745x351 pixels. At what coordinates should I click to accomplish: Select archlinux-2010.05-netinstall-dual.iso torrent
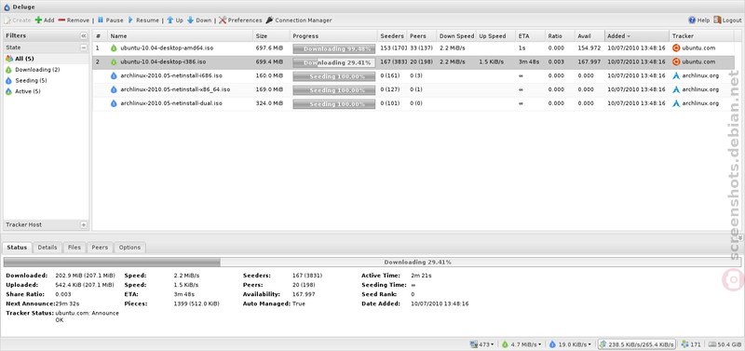pyautogui.click(x=413, y=103)
